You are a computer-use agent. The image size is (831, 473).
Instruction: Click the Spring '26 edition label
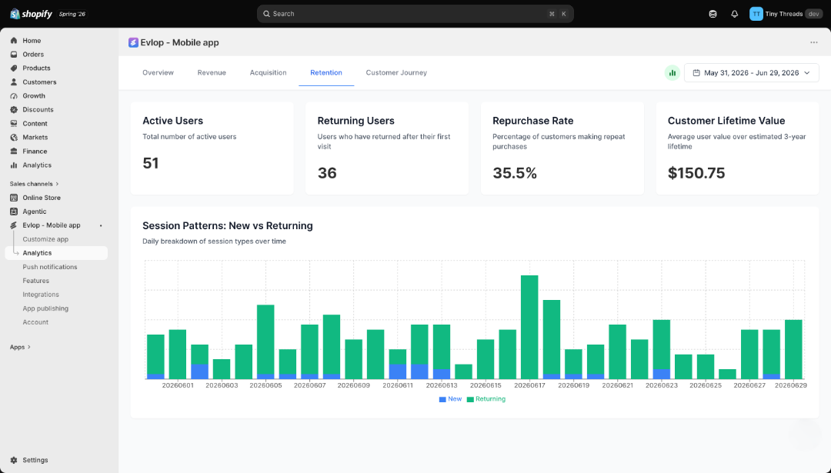(72, 15)
